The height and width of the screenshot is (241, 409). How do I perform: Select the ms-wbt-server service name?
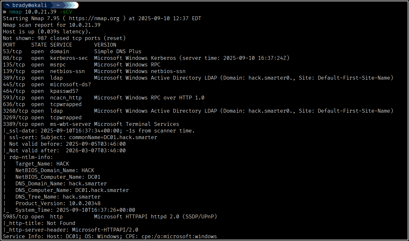coord(71,124)
